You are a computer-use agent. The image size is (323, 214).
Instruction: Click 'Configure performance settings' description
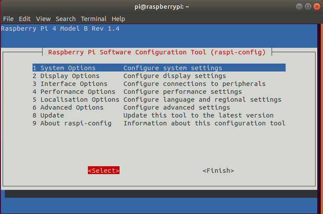[x=182, y=92]
